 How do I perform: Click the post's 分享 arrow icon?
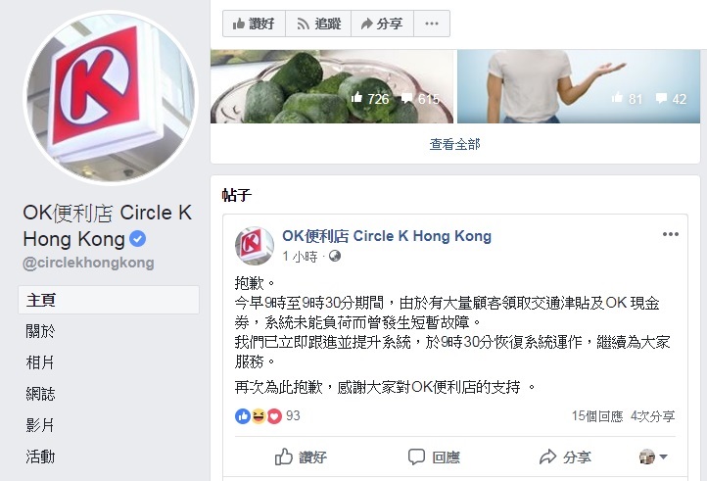tap(547, 457)
